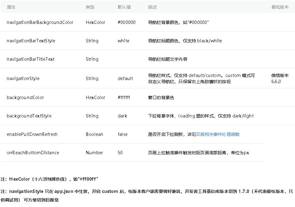Select the default value 50
The height and width of the screenshot is (207, 295).
pos(120,153)
